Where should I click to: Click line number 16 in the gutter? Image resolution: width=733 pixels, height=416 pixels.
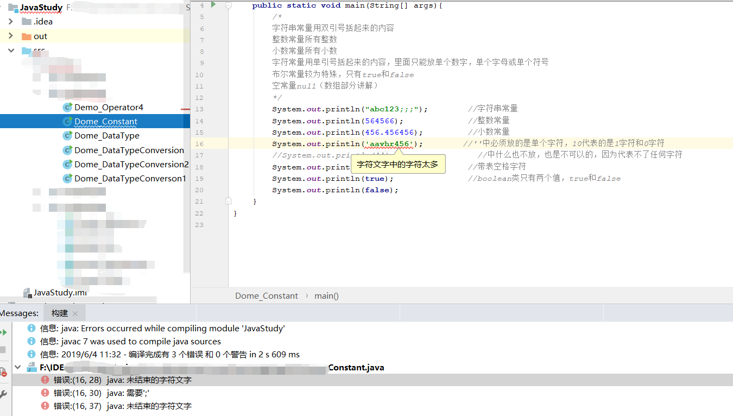click(x=200, y=144)
